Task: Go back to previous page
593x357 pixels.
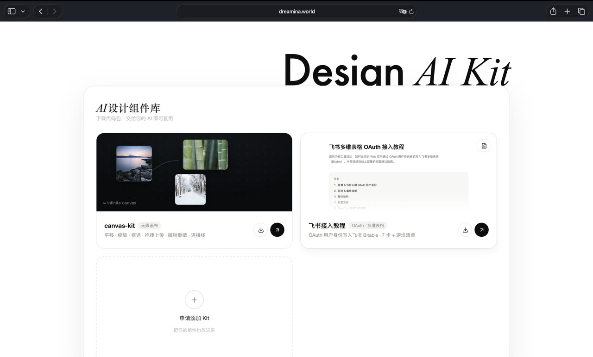Action: click(41, 11)
